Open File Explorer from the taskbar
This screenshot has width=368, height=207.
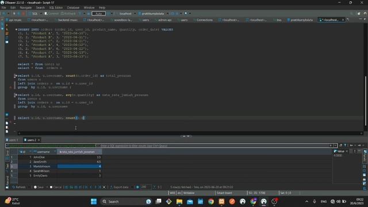179,201
